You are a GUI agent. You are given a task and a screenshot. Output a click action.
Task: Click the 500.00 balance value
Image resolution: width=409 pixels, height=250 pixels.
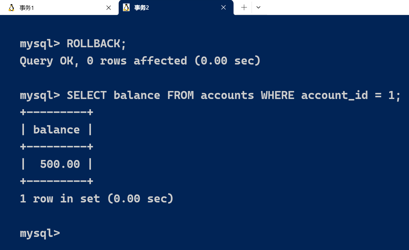60,164
